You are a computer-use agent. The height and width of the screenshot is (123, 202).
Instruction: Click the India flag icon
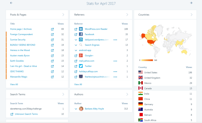point(141,93)
